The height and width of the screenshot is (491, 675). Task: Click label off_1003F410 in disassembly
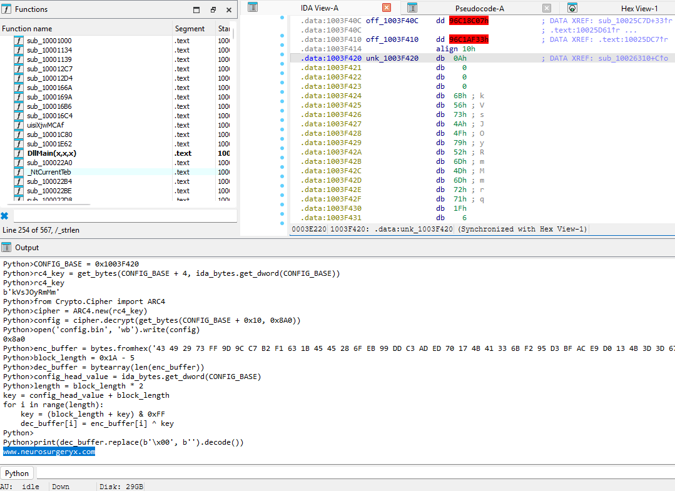coord(392,39)
